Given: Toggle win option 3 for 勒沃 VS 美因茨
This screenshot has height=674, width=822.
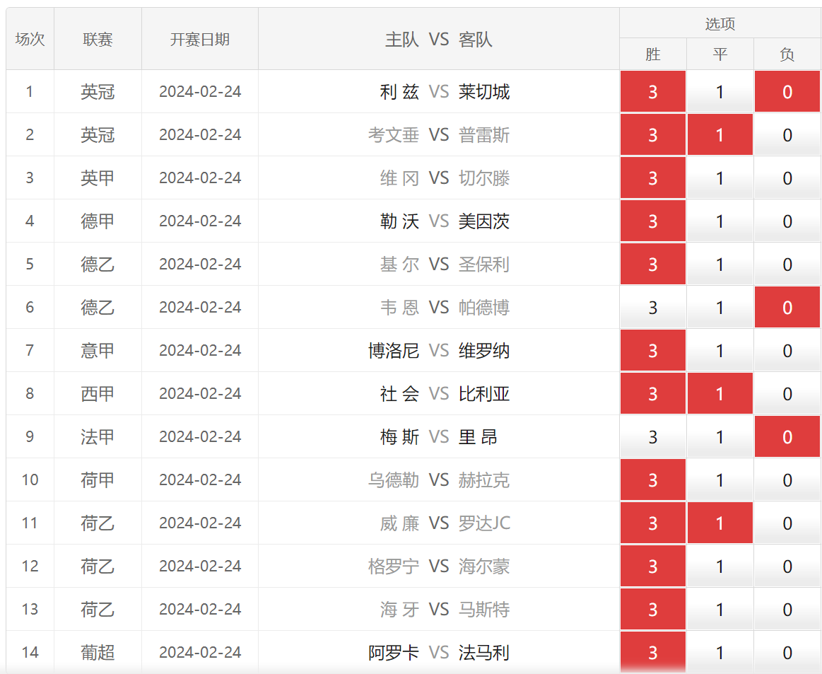Looking at the screenshot, I should click(x=652, y=221).
